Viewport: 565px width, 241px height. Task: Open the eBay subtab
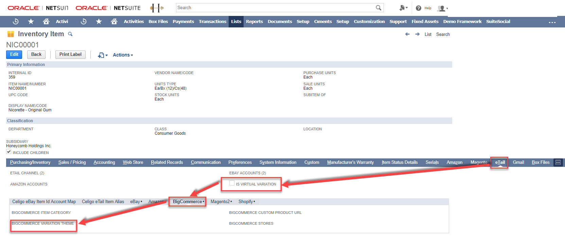(x=136, y=202)
